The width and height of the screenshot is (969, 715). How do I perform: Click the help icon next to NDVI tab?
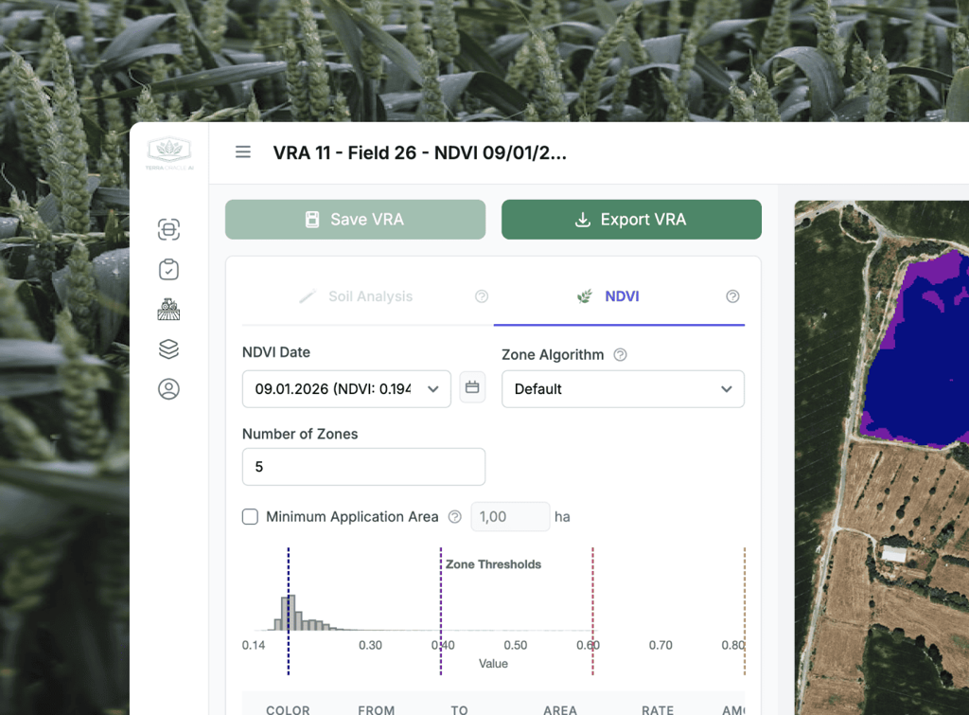(732, 295)
